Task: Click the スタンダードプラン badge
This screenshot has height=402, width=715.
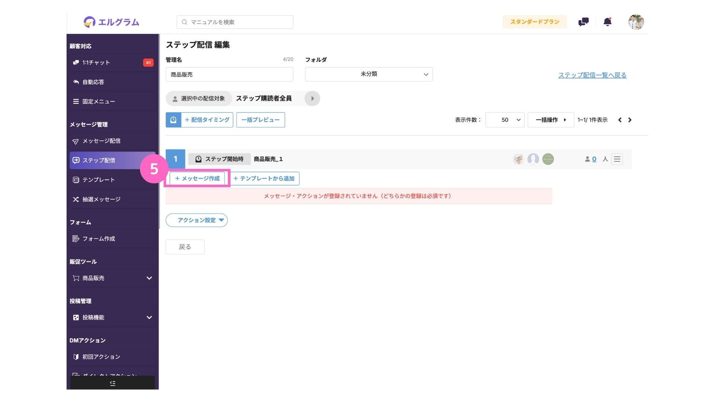Action: (535, 22)
